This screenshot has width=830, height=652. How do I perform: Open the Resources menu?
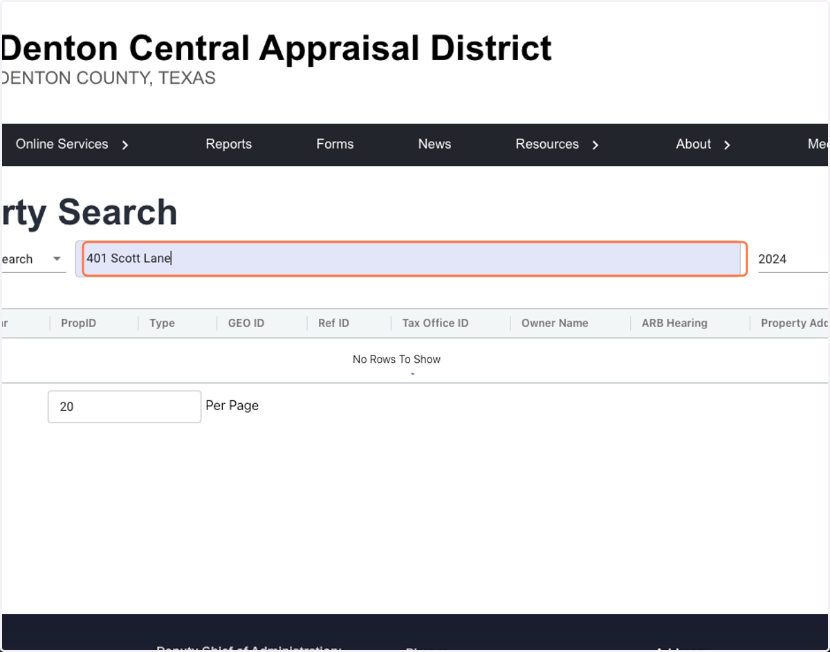[547, 144]
